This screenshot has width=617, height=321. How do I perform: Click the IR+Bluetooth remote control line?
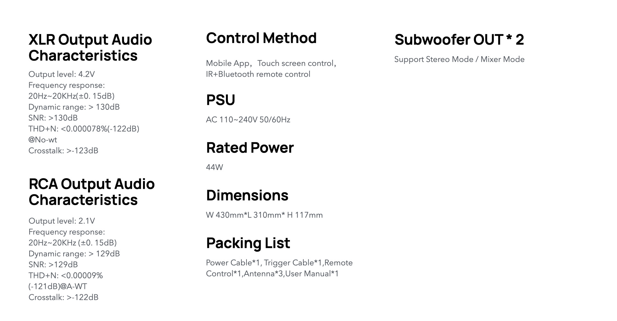(258, 74)
